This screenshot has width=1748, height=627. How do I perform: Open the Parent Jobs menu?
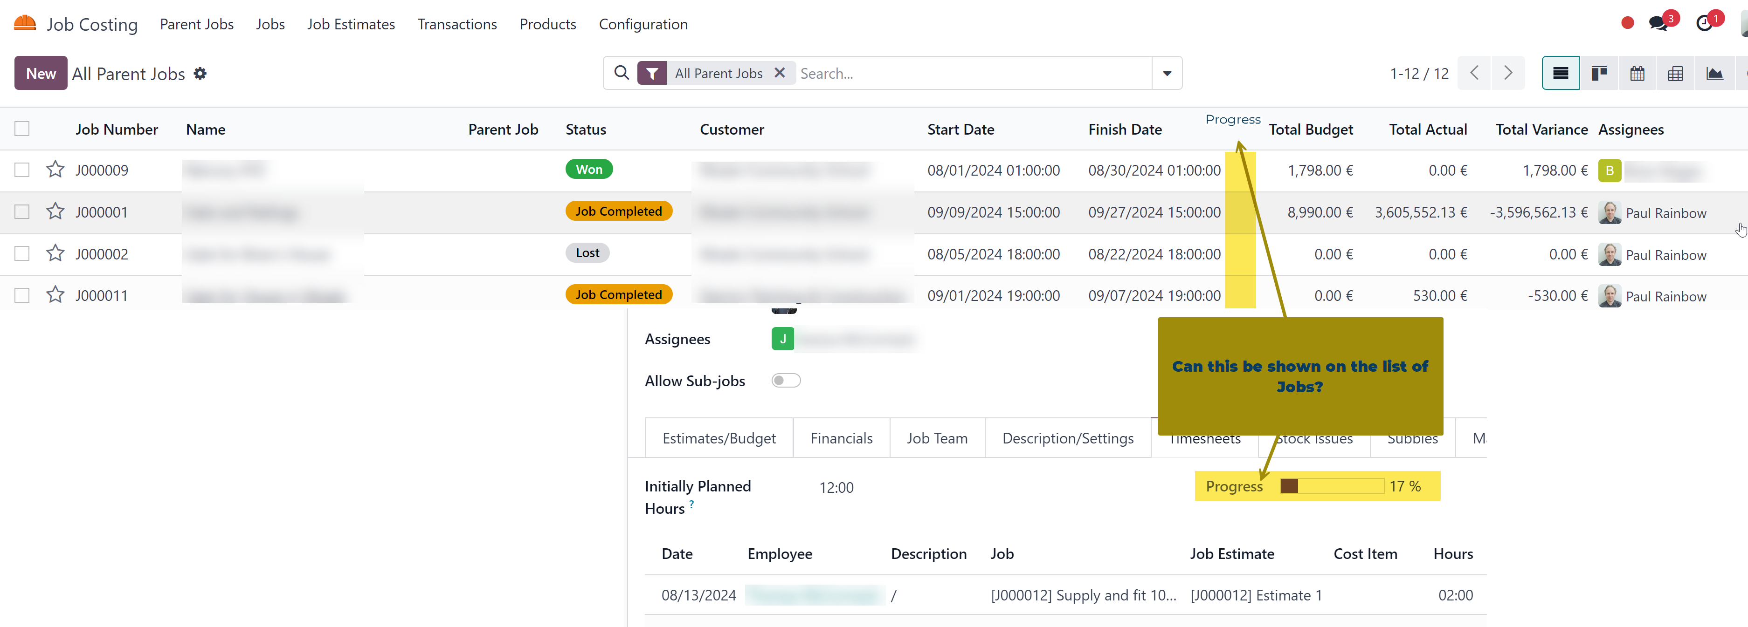(196, 24)
